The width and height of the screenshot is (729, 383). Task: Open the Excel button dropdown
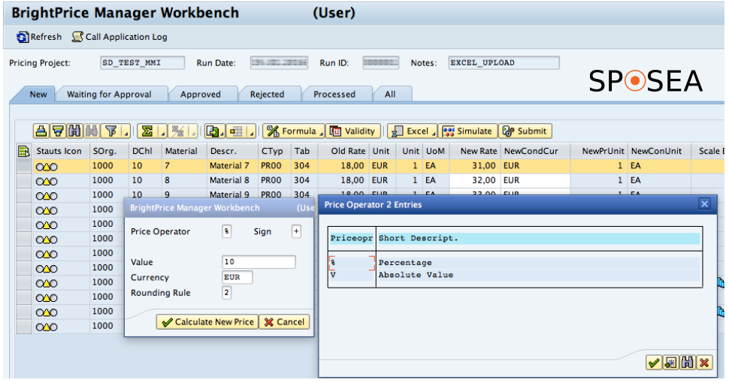(x=434, y=134)
